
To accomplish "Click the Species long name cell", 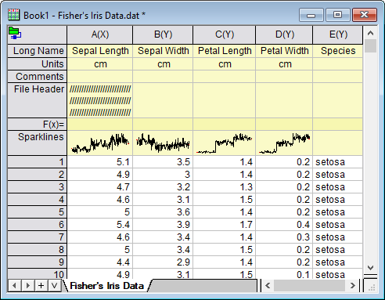I will pyautogui.click(x=338, y=51).
